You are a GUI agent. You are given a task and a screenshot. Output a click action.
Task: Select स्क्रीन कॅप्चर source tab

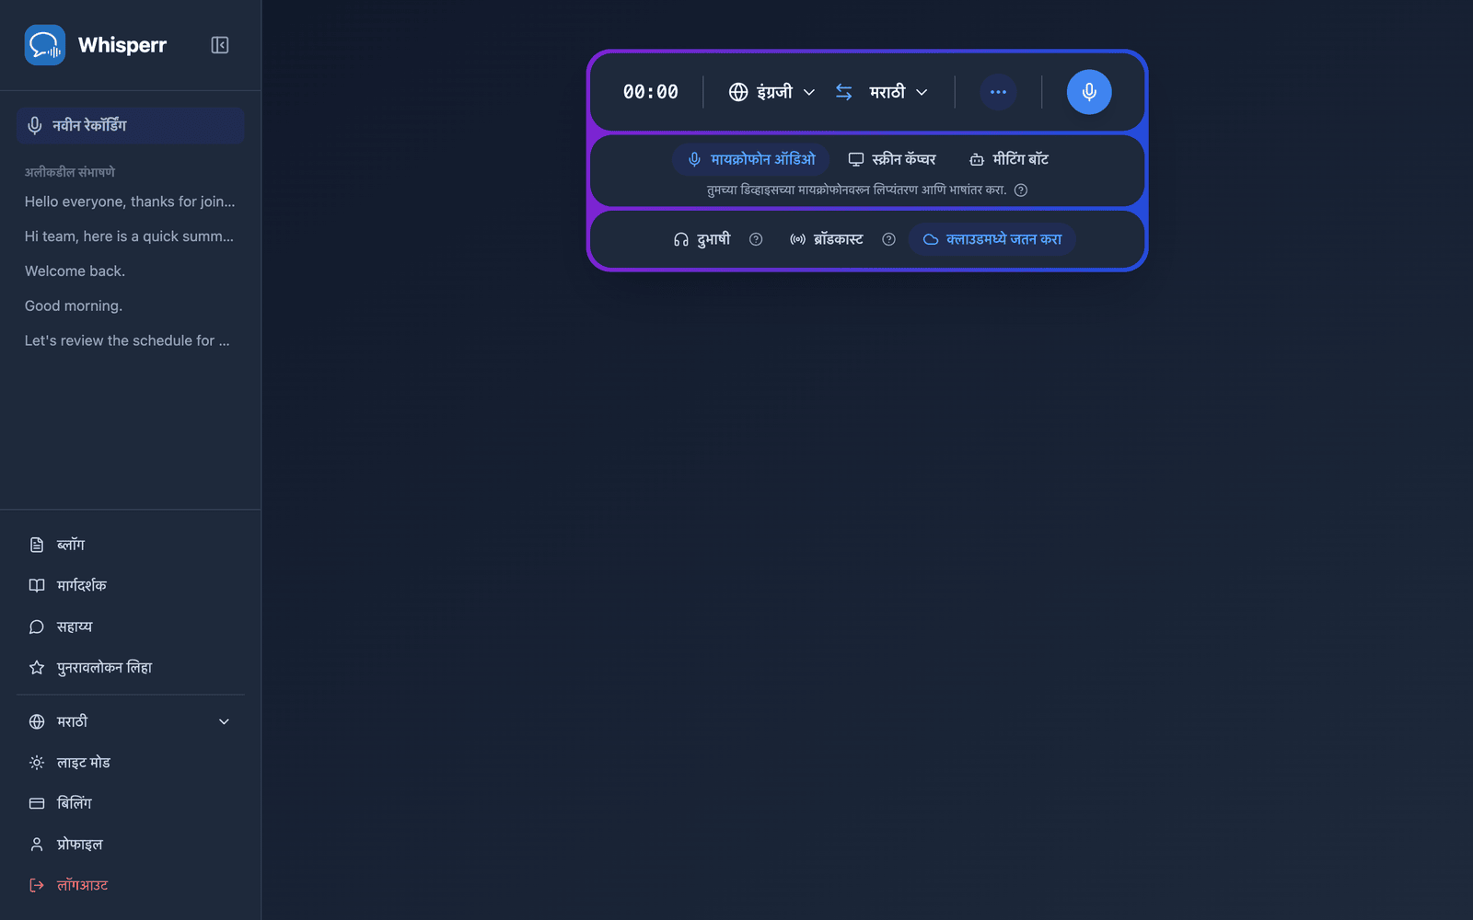point(891,159)
